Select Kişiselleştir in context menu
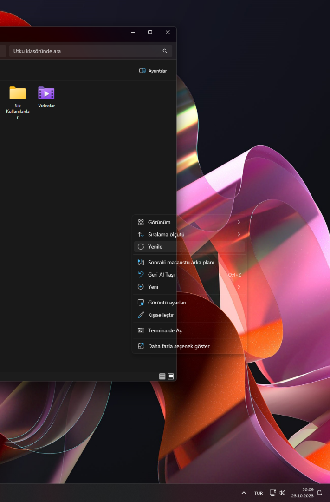This screenshot has width=330, height=502. coord(189,315)
